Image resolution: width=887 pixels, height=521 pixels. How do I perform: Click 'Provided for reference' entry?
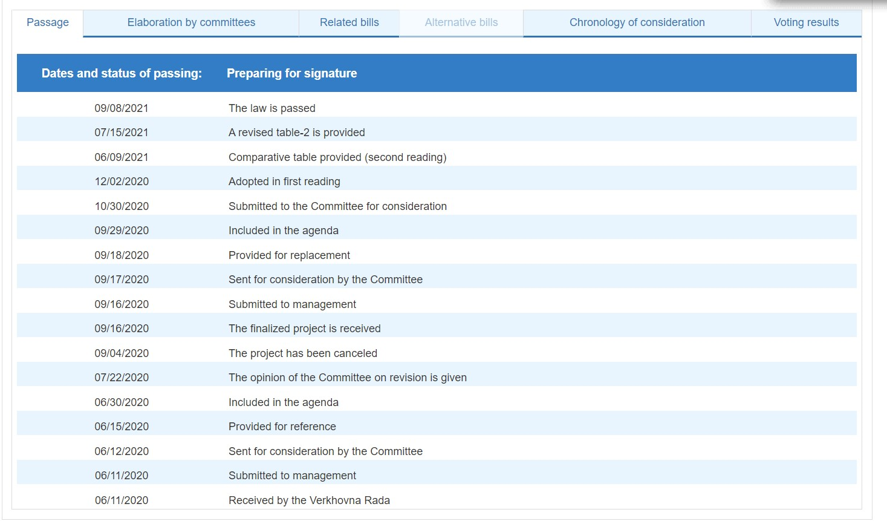282,427
